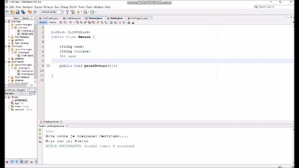Click the New File toolbar icon
This screenshot has width=299, height=168.
coord(7,12)
